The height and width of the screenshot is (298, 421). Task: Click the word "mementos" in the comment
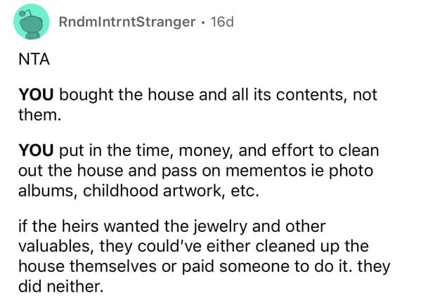point(266,171)
